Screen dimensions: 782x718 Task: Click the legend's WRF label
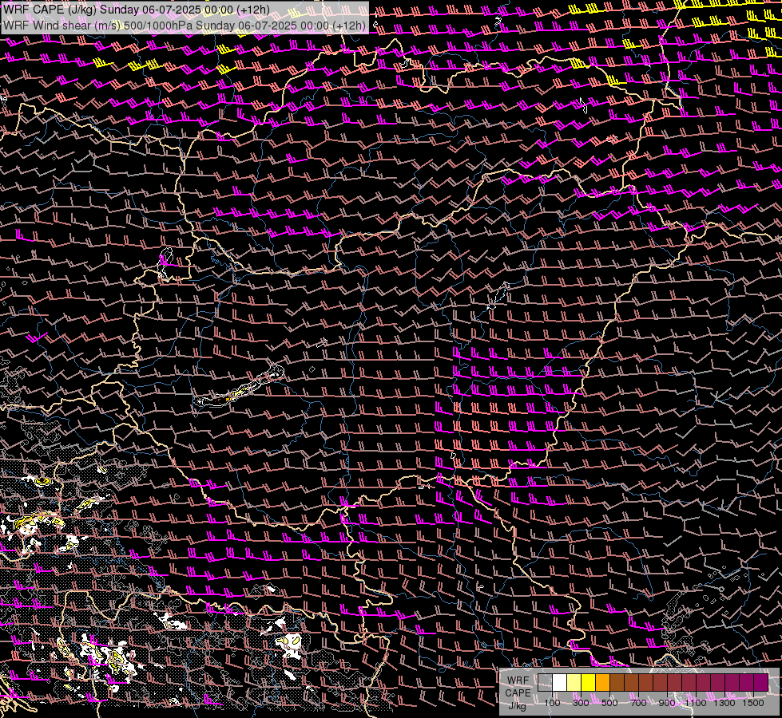pos(518,681)
